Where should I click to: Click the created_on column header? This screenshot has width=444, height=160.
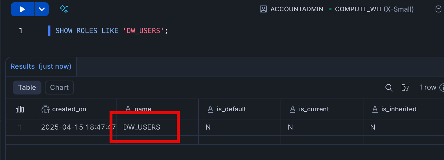coord(69,109)
